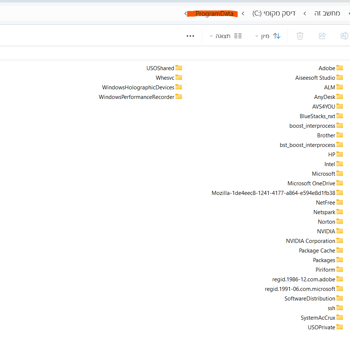Click the Share icon in the toolbar

pyautogui.click(x=322, y=36)
